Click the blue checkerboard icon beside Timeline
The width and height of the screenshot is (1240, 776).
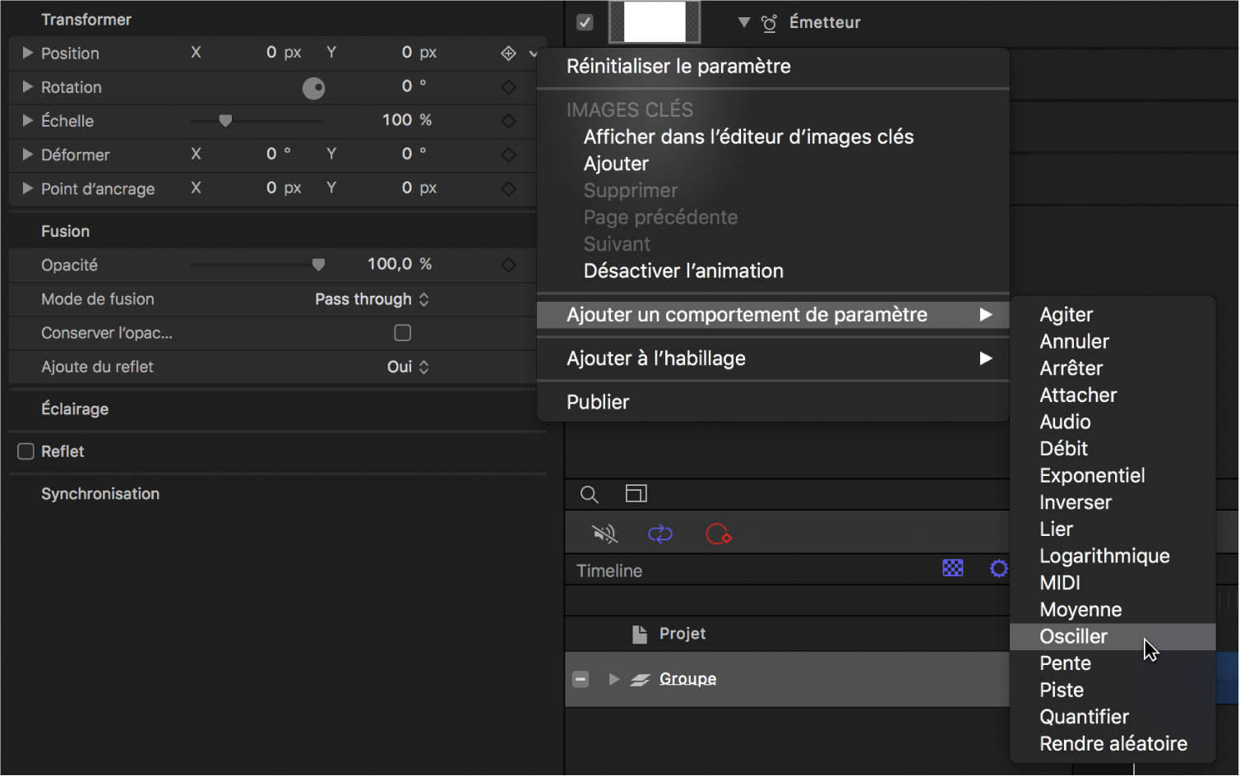point(952,568)
